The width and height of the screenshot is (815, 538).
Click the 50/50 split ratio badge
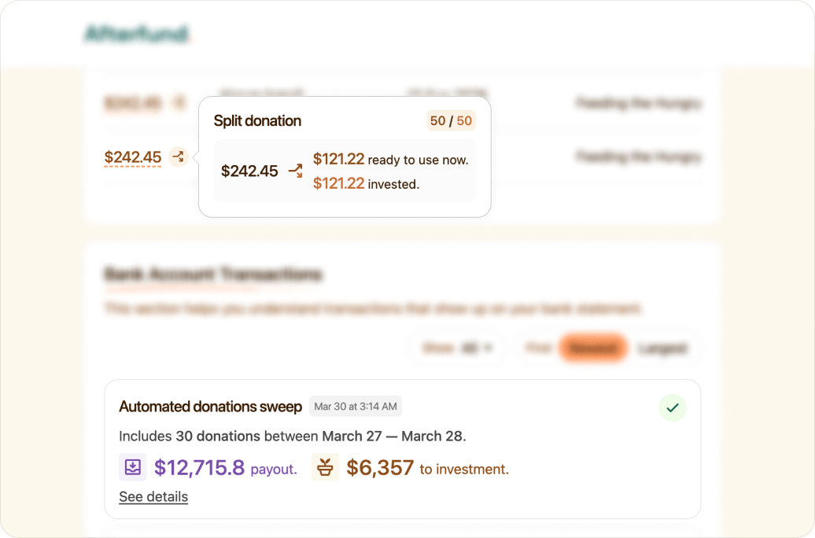point(452,120)
